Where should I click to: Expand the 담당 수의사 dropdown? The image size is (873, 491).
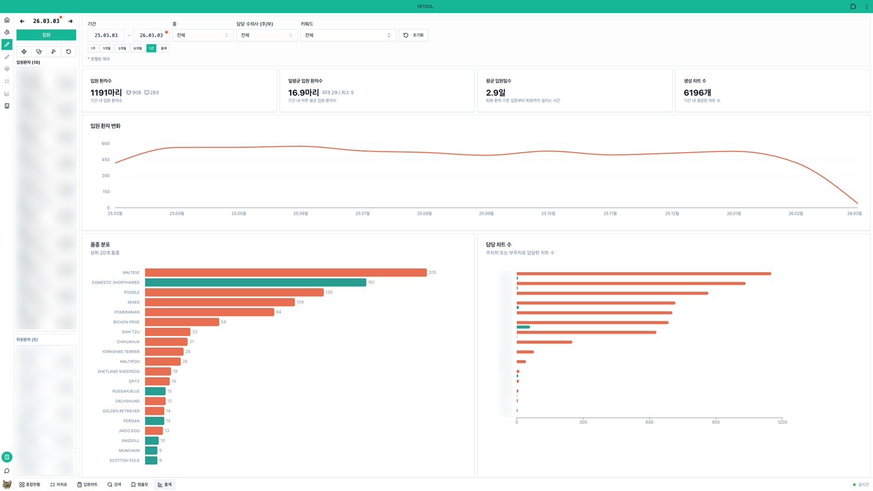click(x=267, y=35)
